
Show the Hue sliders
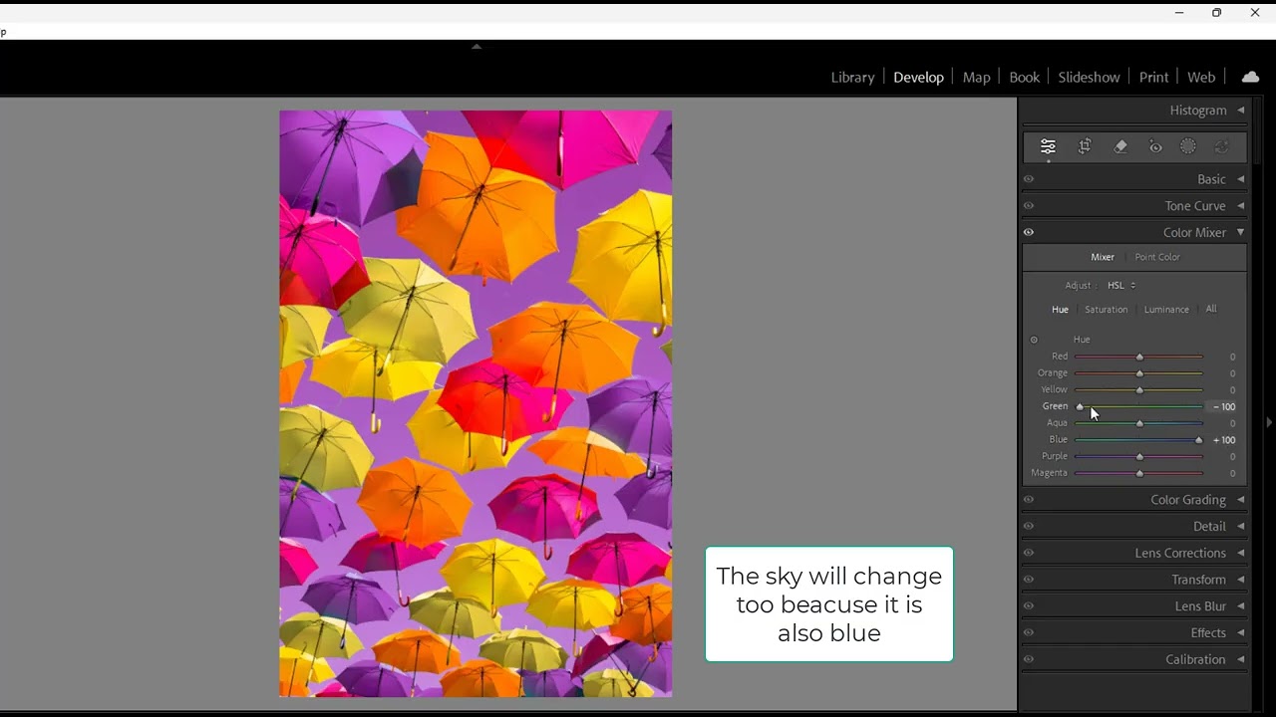click(1060, 310)
